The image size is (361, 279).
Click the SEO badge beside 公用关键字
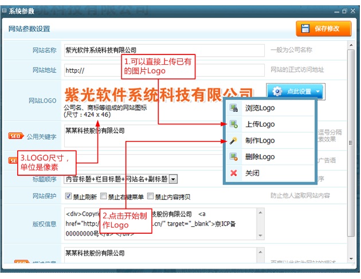pyautogui.click(x=17, y=136)
